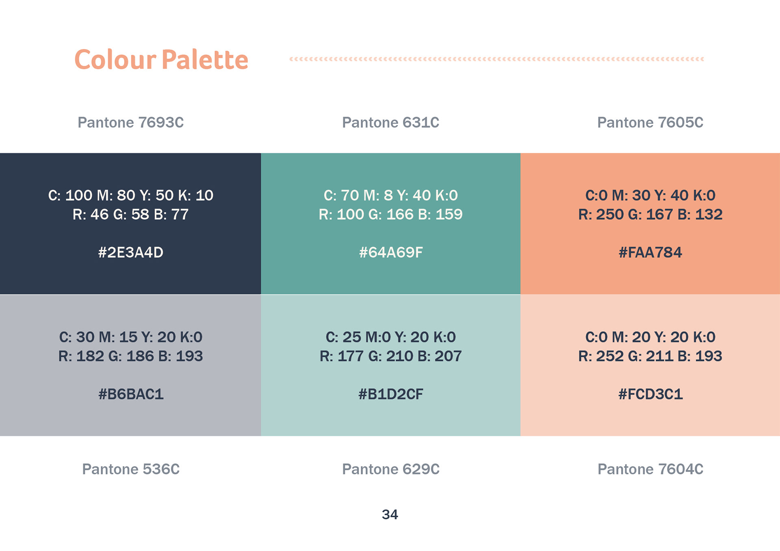This screenshot has width=780, height=551.
Task: Select the C: 70 M: 8 Y: 40 K:0 text
Action: click(x=391, y=195)
